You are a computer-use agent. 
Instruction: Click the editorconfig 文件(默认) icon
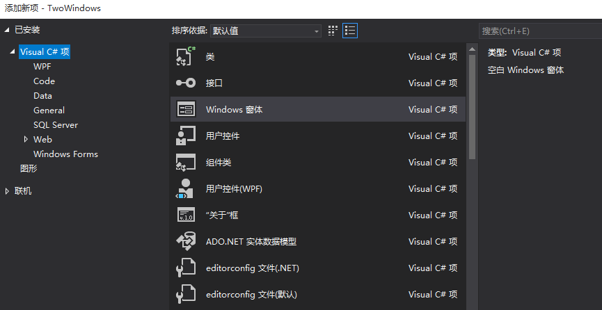pyautogui.click(x=186, y=295)
